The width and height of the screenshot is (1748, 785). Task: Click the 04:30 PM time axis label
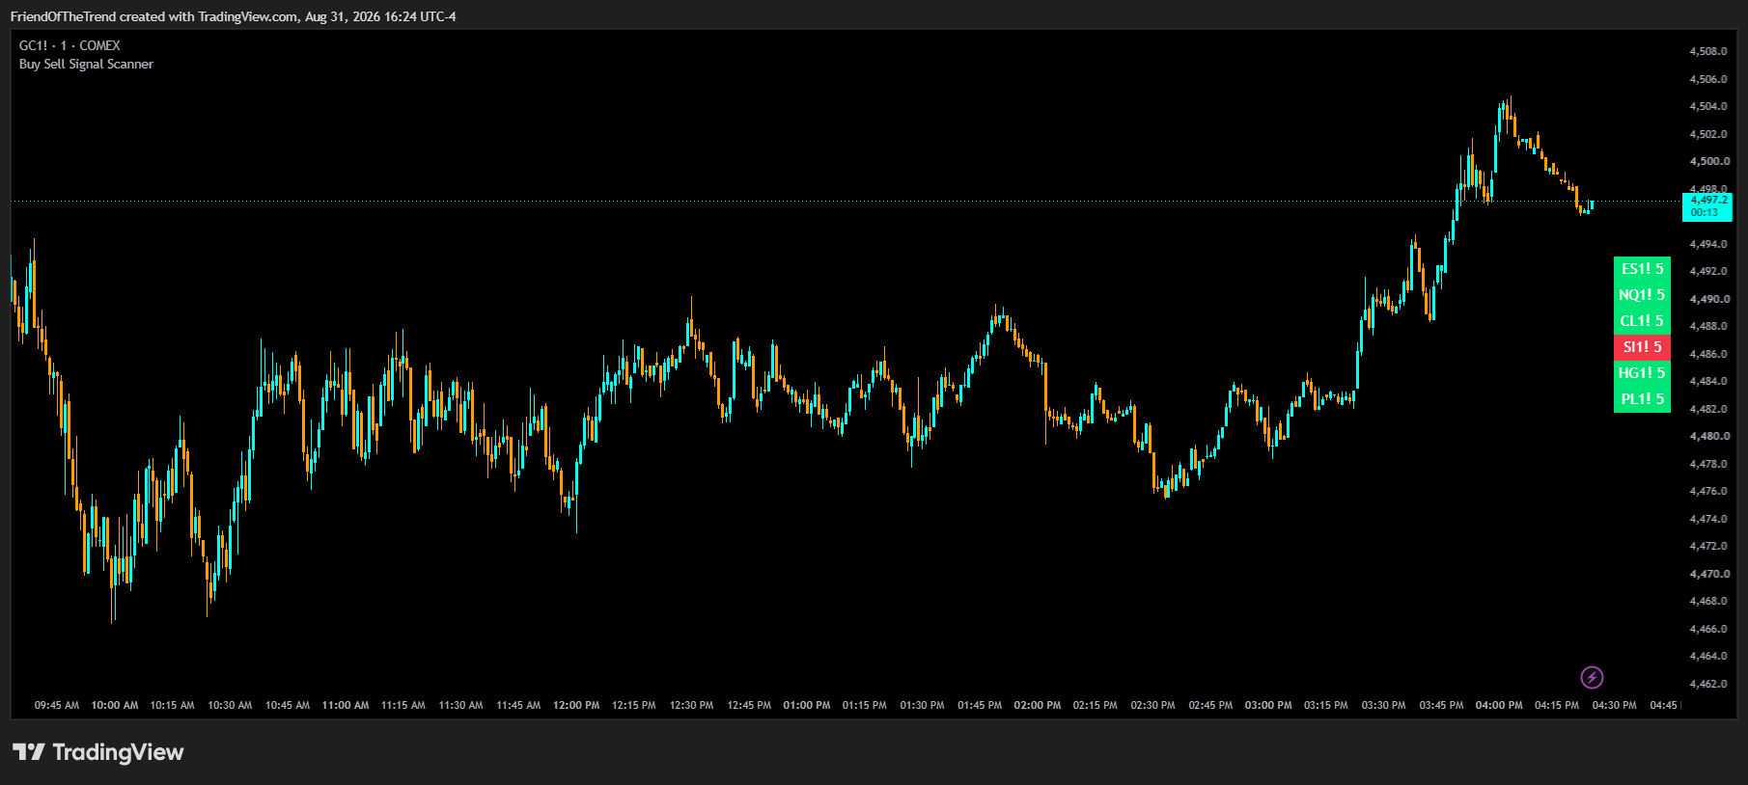pyautogui.click(x=1615, y=705)
